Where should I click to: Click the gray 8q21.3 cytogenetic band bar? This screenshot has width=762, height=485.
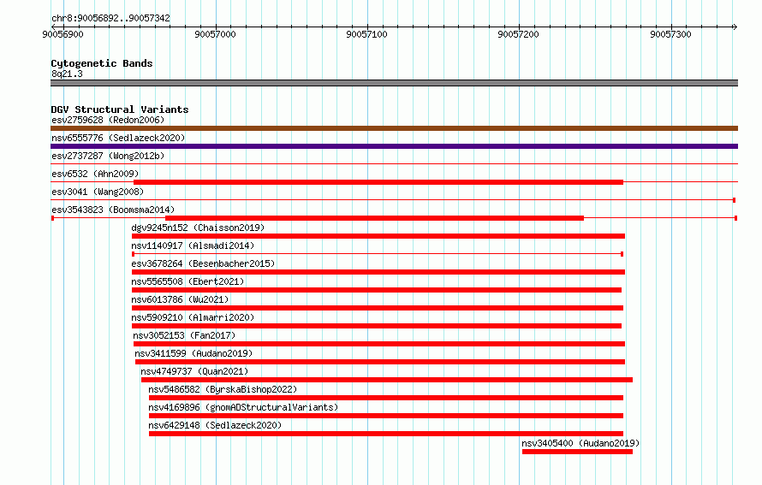394,83
